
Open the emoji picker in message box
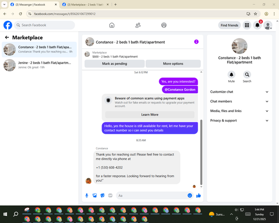pyautogui.click(x=190, y=196)
